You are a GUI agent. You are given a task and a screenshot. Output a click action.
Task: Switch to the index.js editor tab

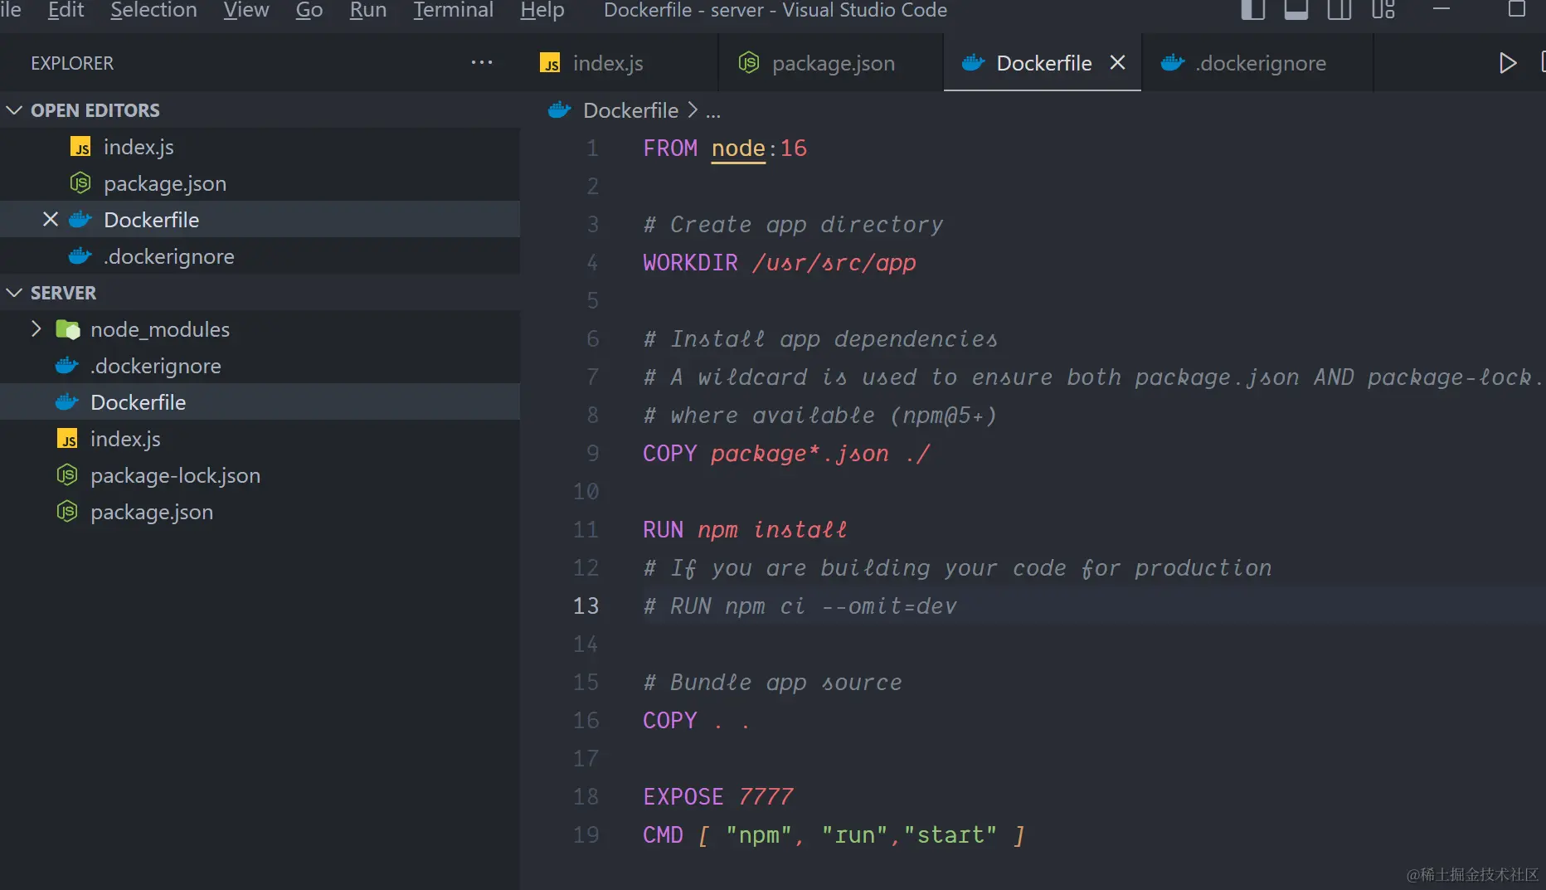tap(619, 63)
